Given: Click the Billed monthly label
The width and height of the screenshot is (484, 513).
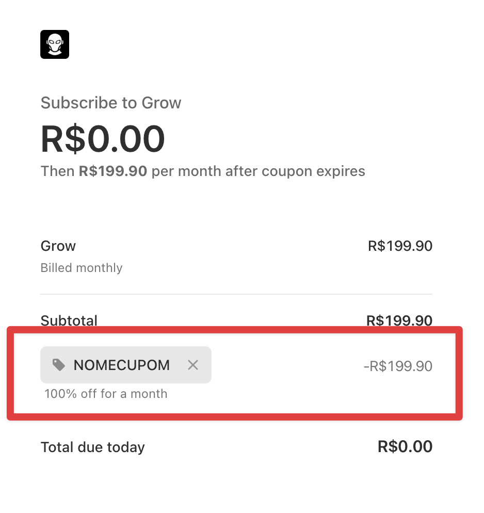Looking at the screenshot, I should click(81, 268).
